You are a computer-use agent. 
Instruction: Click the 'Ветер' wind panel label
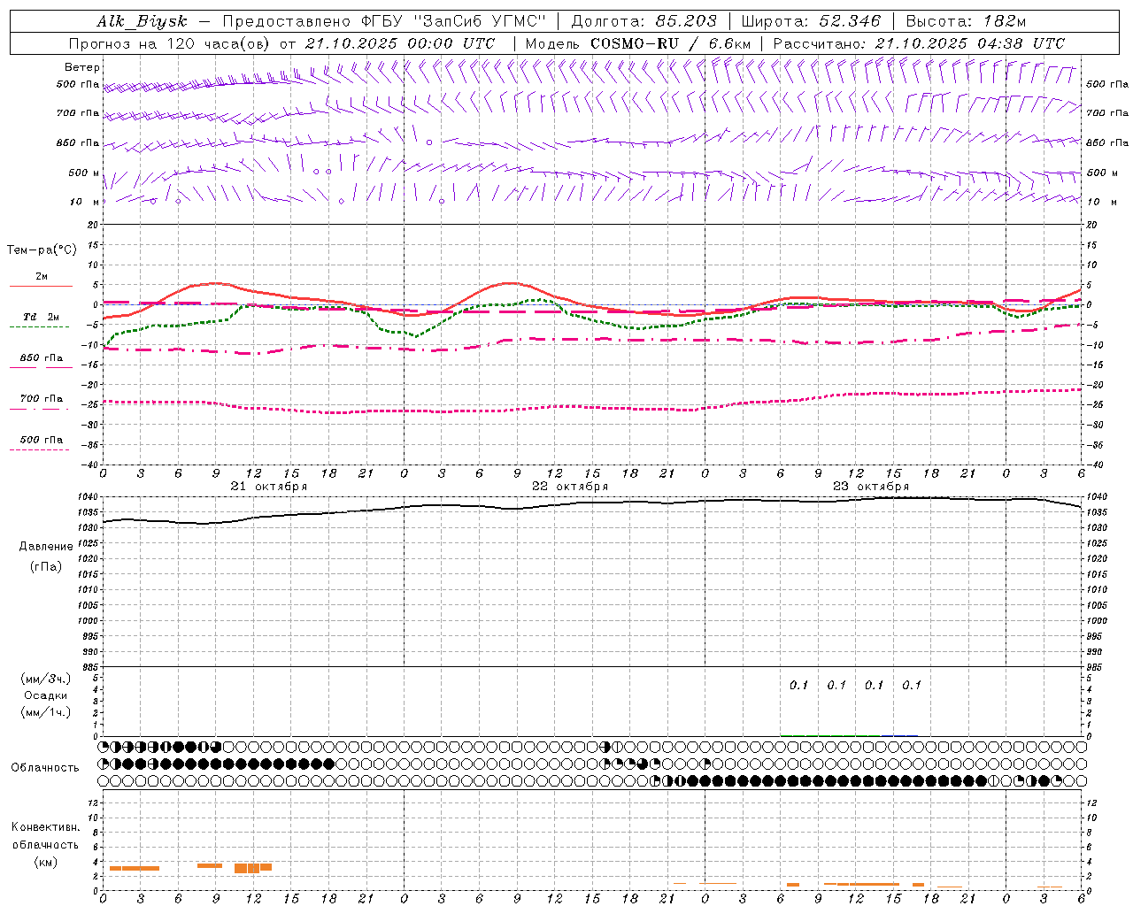(82, 67)
